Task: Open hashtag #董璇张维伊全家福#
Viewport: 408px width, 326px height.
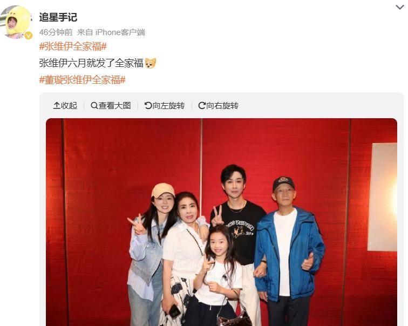Action: 82,80
